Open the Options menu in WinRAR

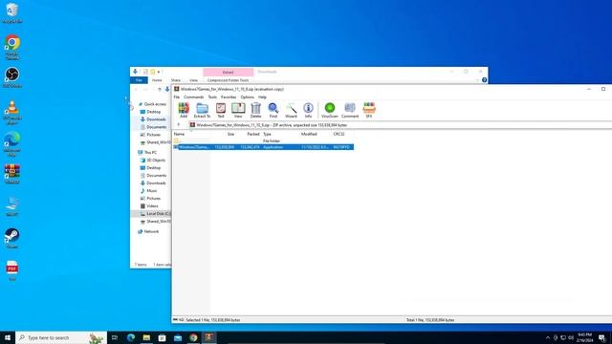[x=247, y=97]
